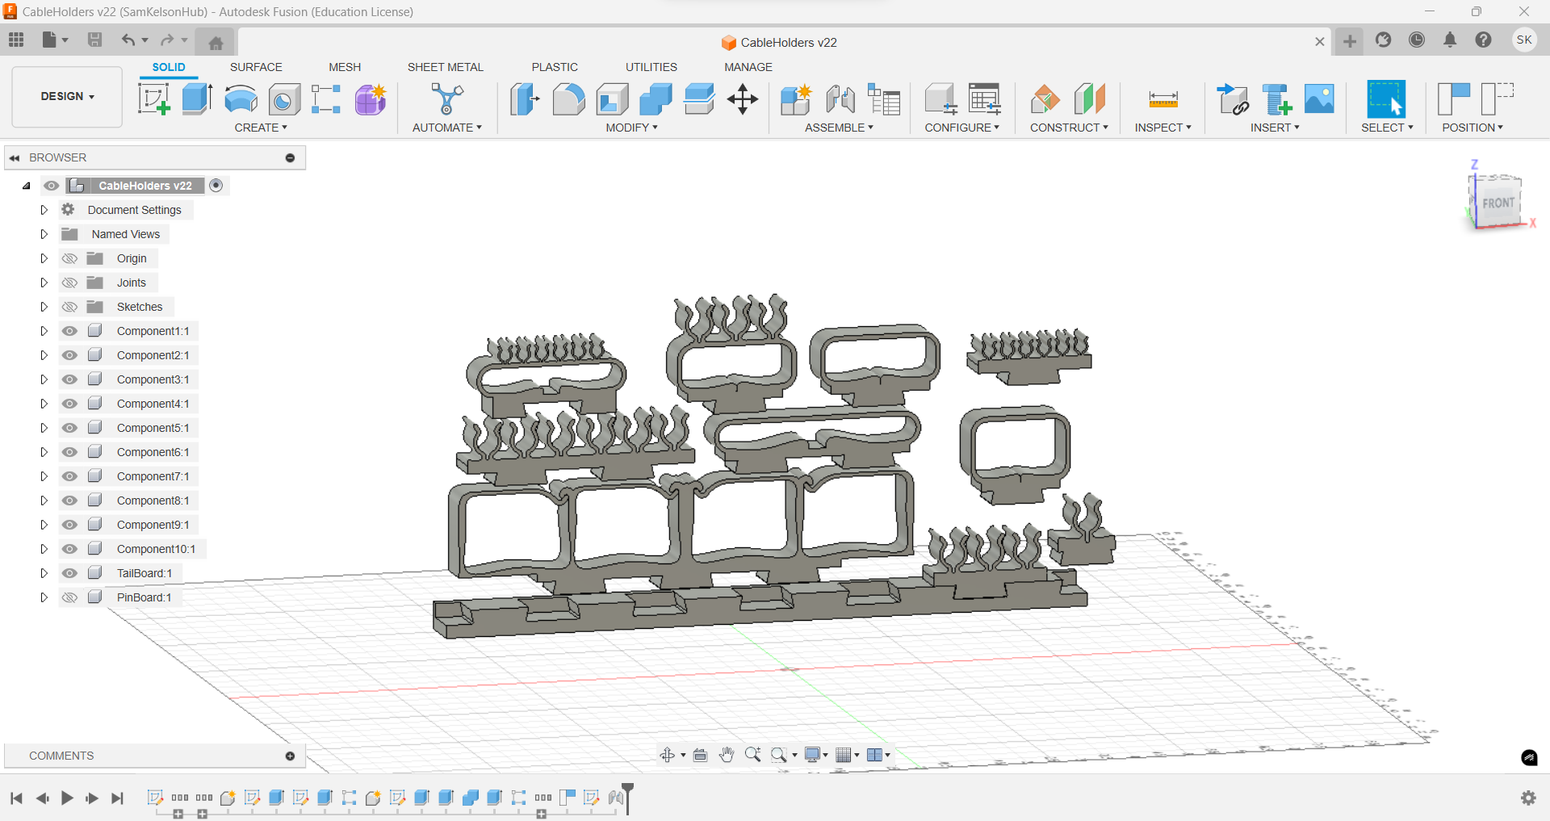Open the MODIFY dropdown menu
1550x821 pixels.
631,128
